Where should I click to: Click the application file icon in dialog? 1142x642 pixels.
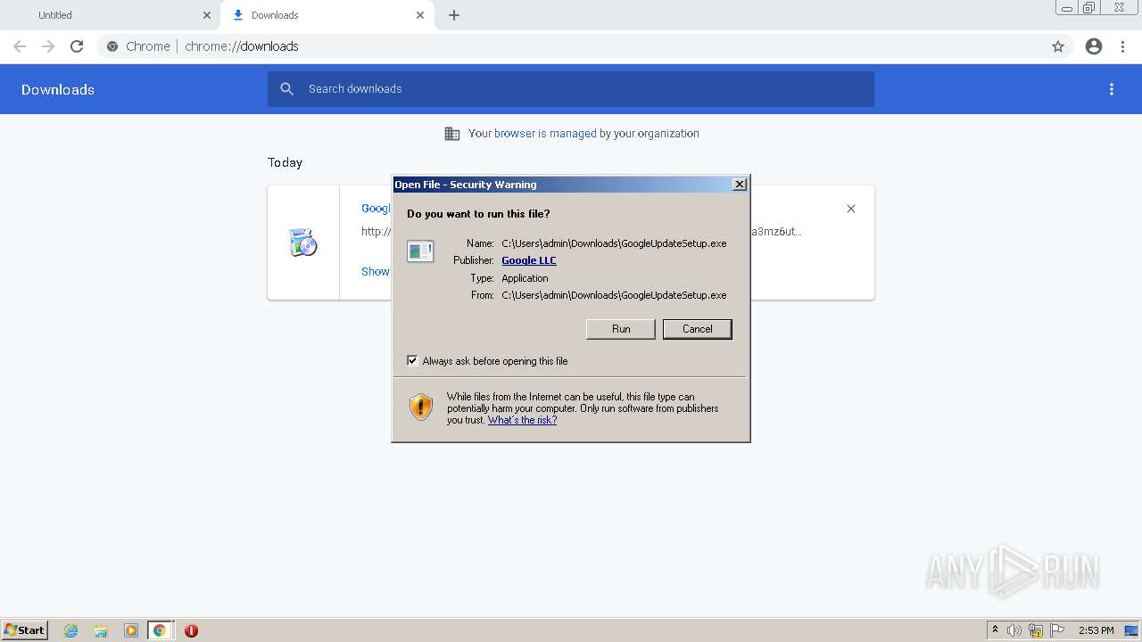point(420,251)
